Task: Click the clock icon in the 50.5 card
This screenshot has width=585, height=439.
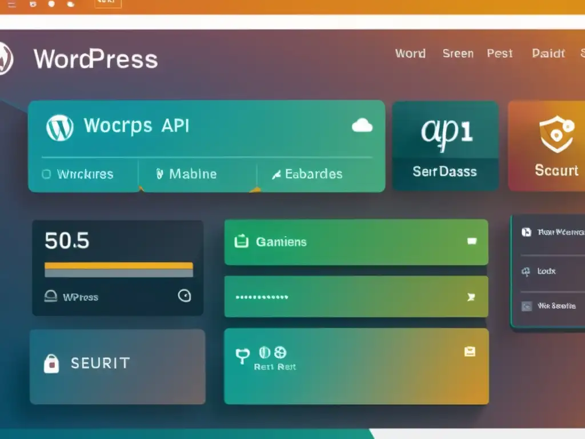Action: 185,296
